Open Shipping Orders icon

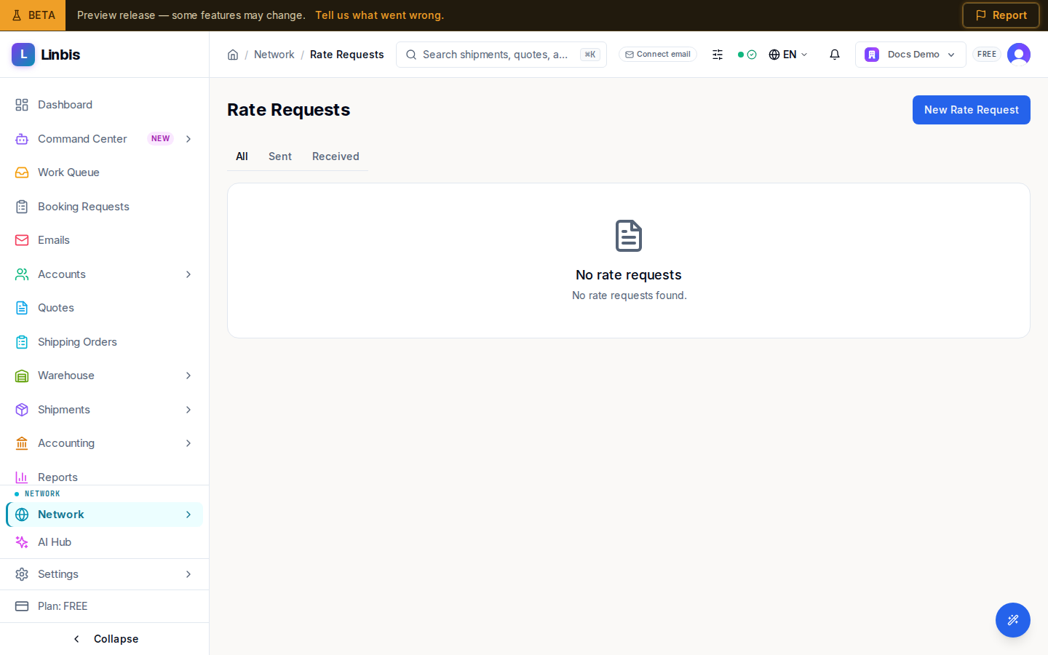click(x=22, y=342)
